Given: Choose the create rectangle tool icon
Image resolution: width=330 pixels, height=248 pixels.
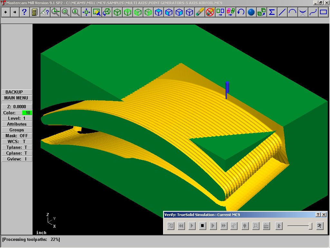Looking at the screenshot, I should tap(323, 12).
